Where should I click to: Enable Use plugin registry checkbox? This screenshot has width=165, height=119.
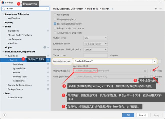(55, 19)
